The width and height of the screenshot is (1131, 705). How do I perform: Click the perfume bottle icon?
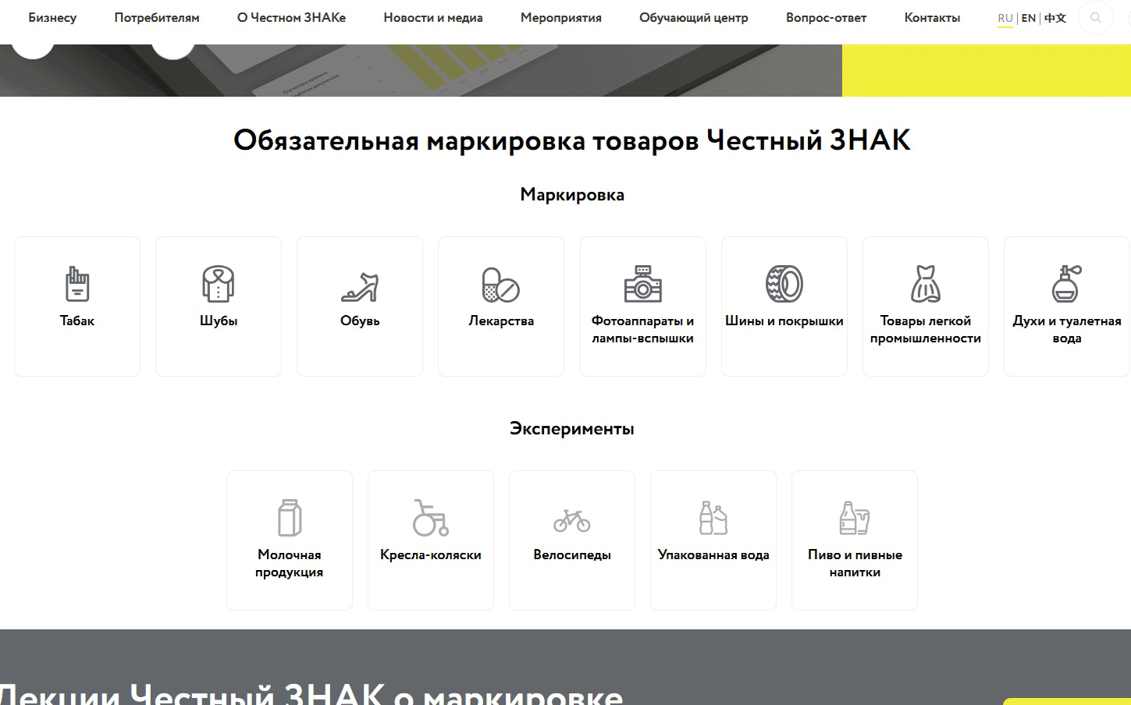click(x=1067, y=284)
